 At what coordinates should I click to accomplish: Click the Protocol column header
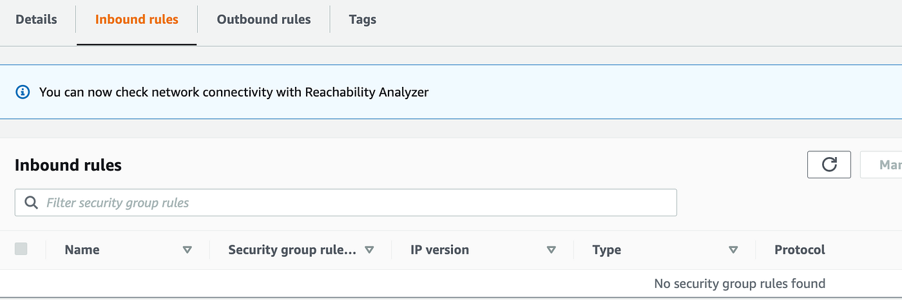click(800, 250)
